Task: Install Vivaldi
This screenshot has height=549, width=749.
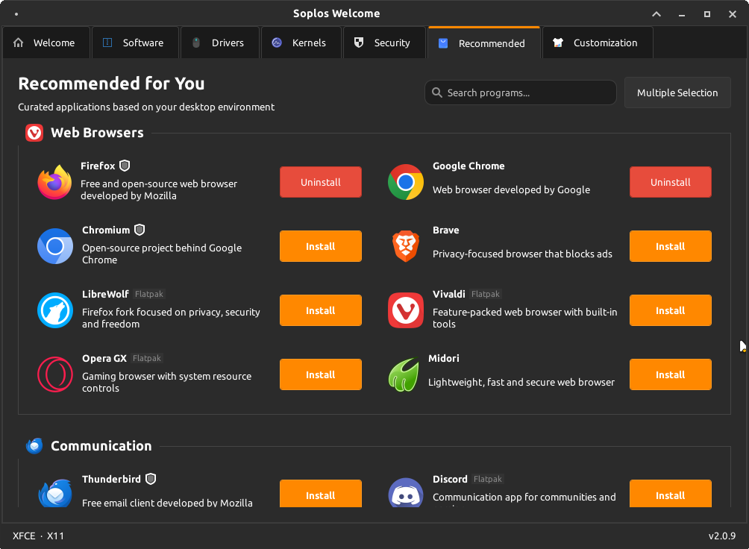Action: (670, 310)
